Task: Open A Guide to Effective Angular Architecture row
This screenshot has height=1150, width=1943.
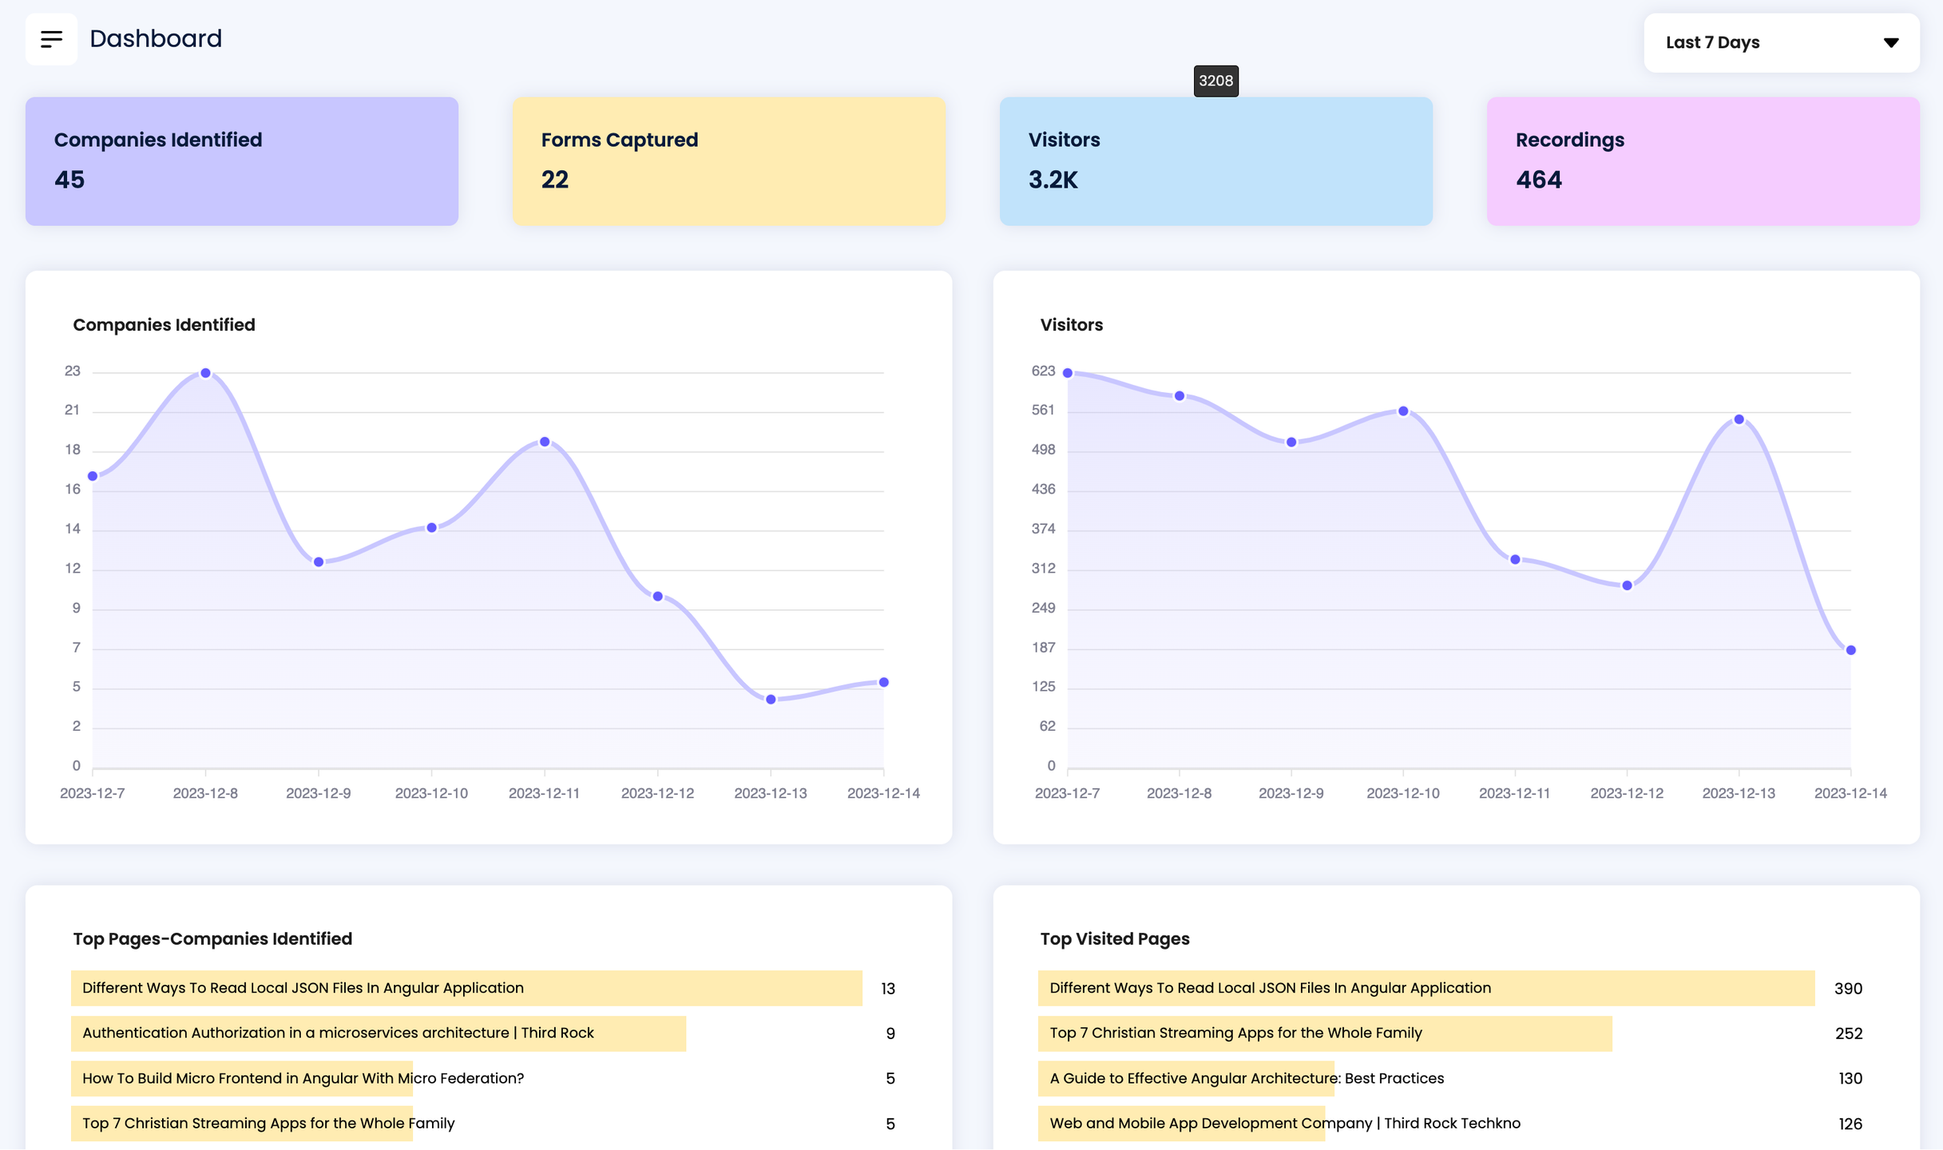Action: point(1246,1078)
